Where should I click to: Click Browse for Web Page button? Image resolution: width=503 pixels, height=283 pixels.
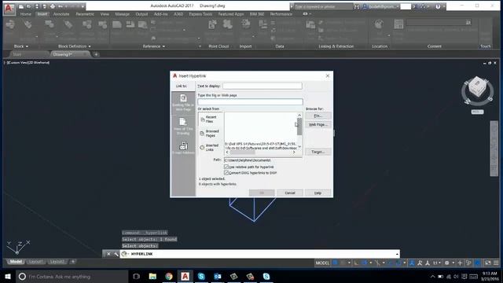(x=318, y=124)
